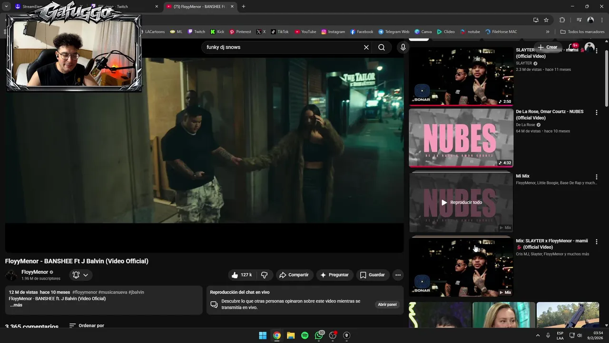Click the Crear create button
This screenshot has width=609, height=343.
[548, 47]
